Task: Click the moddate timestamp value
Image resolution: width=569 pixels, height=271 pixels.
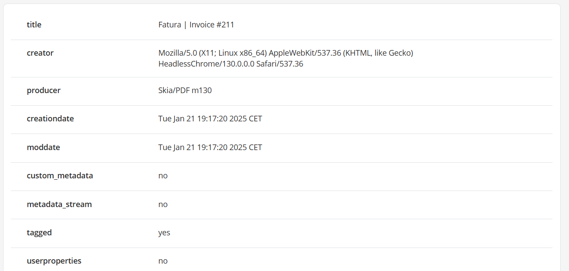Action: click(210, 147)
